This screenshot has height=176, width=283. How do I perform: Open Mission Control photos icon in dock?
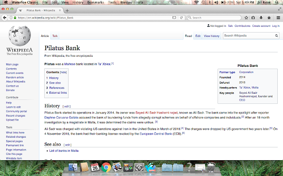[128, 167]
